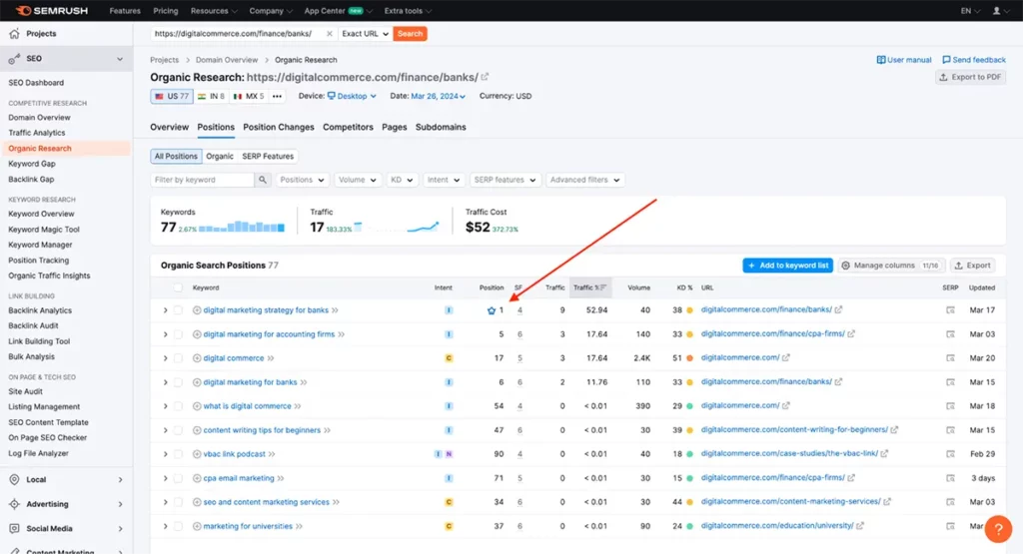1023x554 pixels.
Task: Check the digital marketing for banks row
Action: pos(178,382)
